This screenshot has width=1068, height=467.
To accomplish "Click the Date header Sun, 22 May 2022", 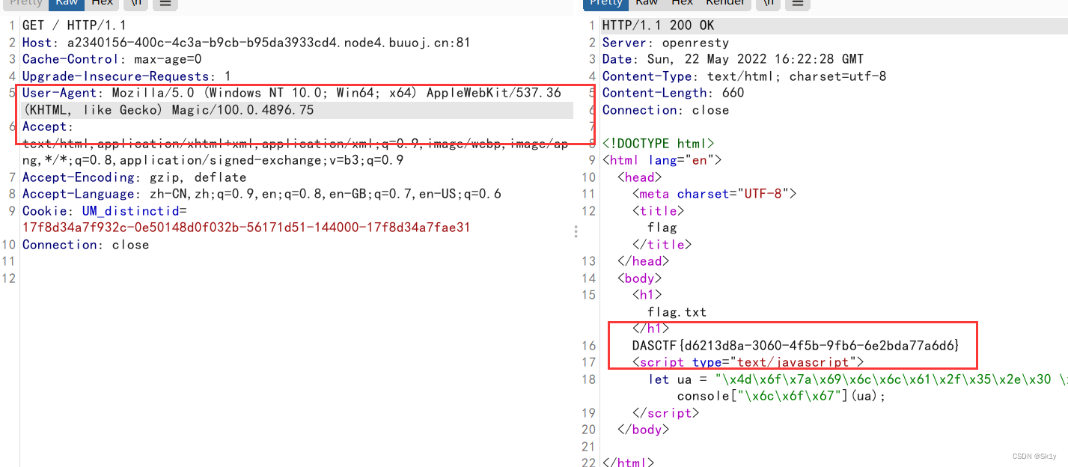I will click(733, 59).
